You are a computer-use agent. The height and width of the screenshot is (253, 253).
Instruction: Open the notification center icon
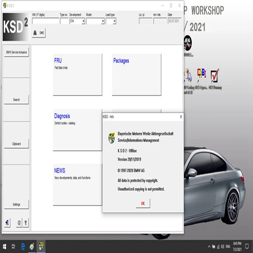247,247
